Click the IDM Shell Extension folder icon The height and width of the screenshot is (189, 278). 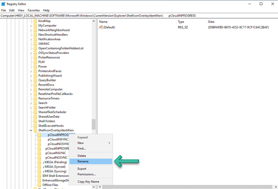coord(39,176)
